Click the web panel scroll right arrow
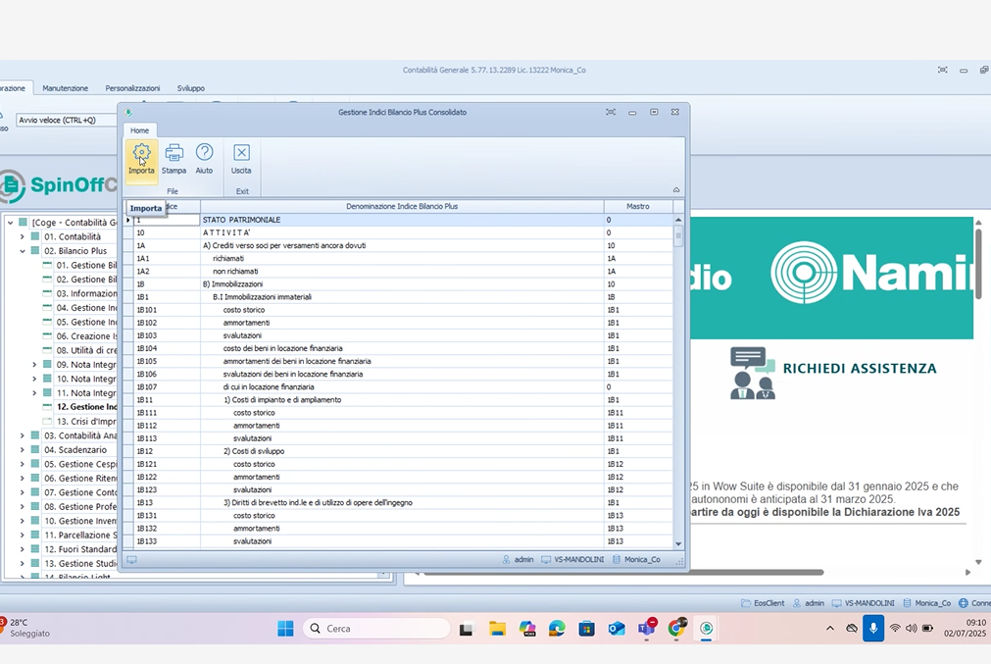This screenshot has width=991, height=664. coord(967,573)
